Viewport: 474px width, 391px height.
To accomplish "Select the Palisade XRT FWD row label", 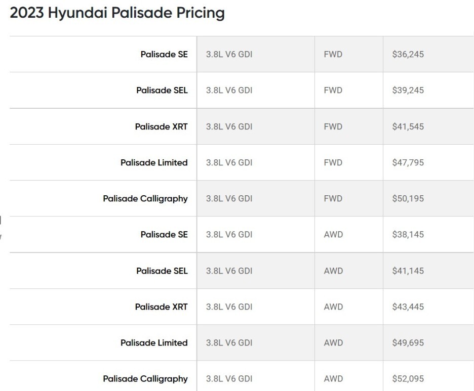I will [x=162, y=126].
